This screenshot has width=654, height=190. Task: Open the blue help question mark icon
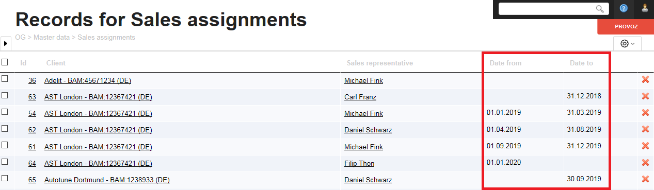click(x=624, y=8)
